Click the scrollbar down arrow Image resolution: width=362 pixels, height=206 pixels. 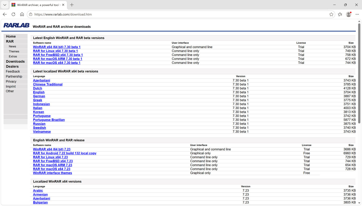(x=359, y=203)
